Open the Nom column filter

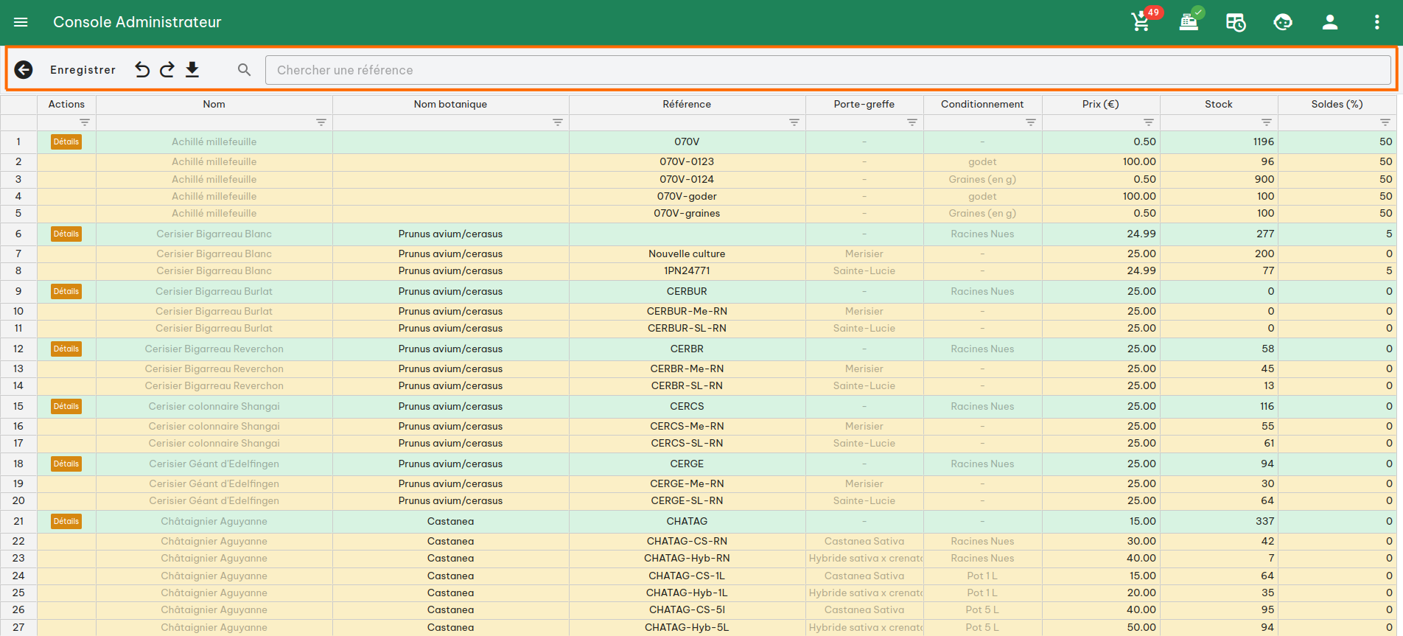(x=321, y=122)
